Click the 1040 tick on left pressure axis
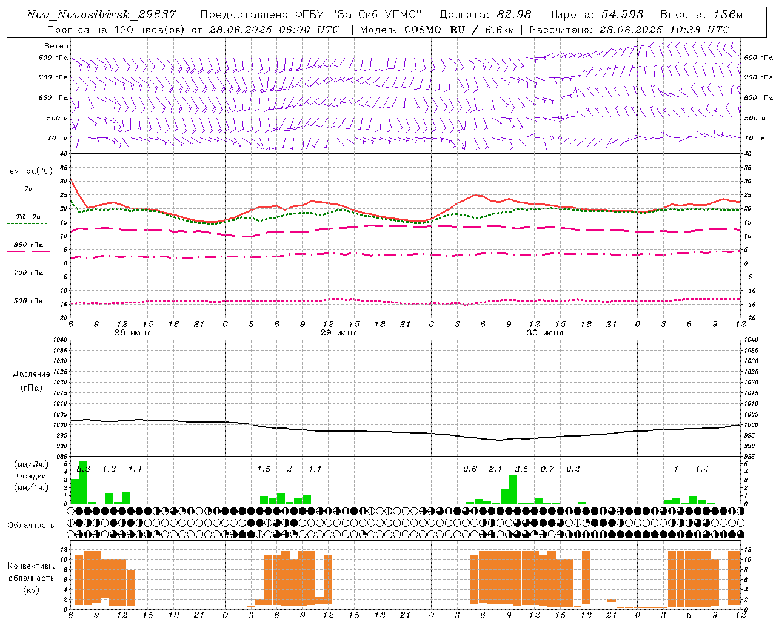The width and height of the screenshot is (776, 620). (60, 340)
